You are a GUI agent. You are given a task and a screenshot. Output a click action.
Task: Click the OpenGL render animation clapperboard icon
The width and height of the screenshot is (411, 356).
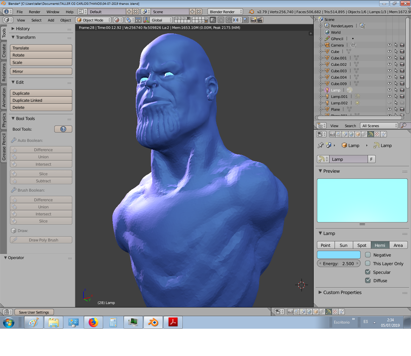260,20
